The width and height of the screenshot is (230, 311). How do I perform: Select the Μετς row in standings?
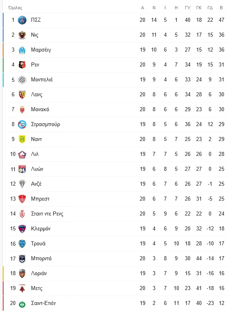116,288
